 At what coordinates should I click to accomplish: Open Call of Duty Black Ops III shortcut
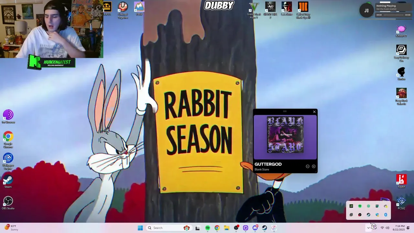303,10
